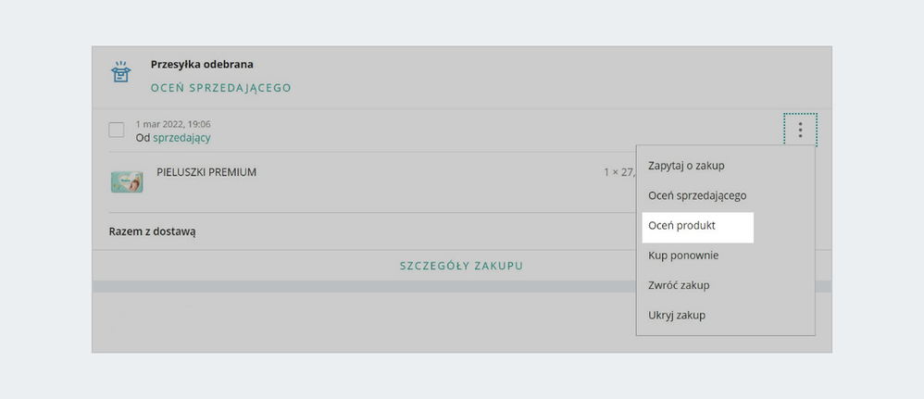Choose Kup ponownie from the menu
The width and height of the screenshot is (924, 399).
click(x=683, y=256)
